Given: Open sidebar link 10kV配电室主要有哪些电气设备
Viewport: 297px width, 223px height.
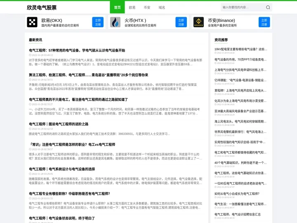Looking at the screenshot, I should tap(241, 49).
